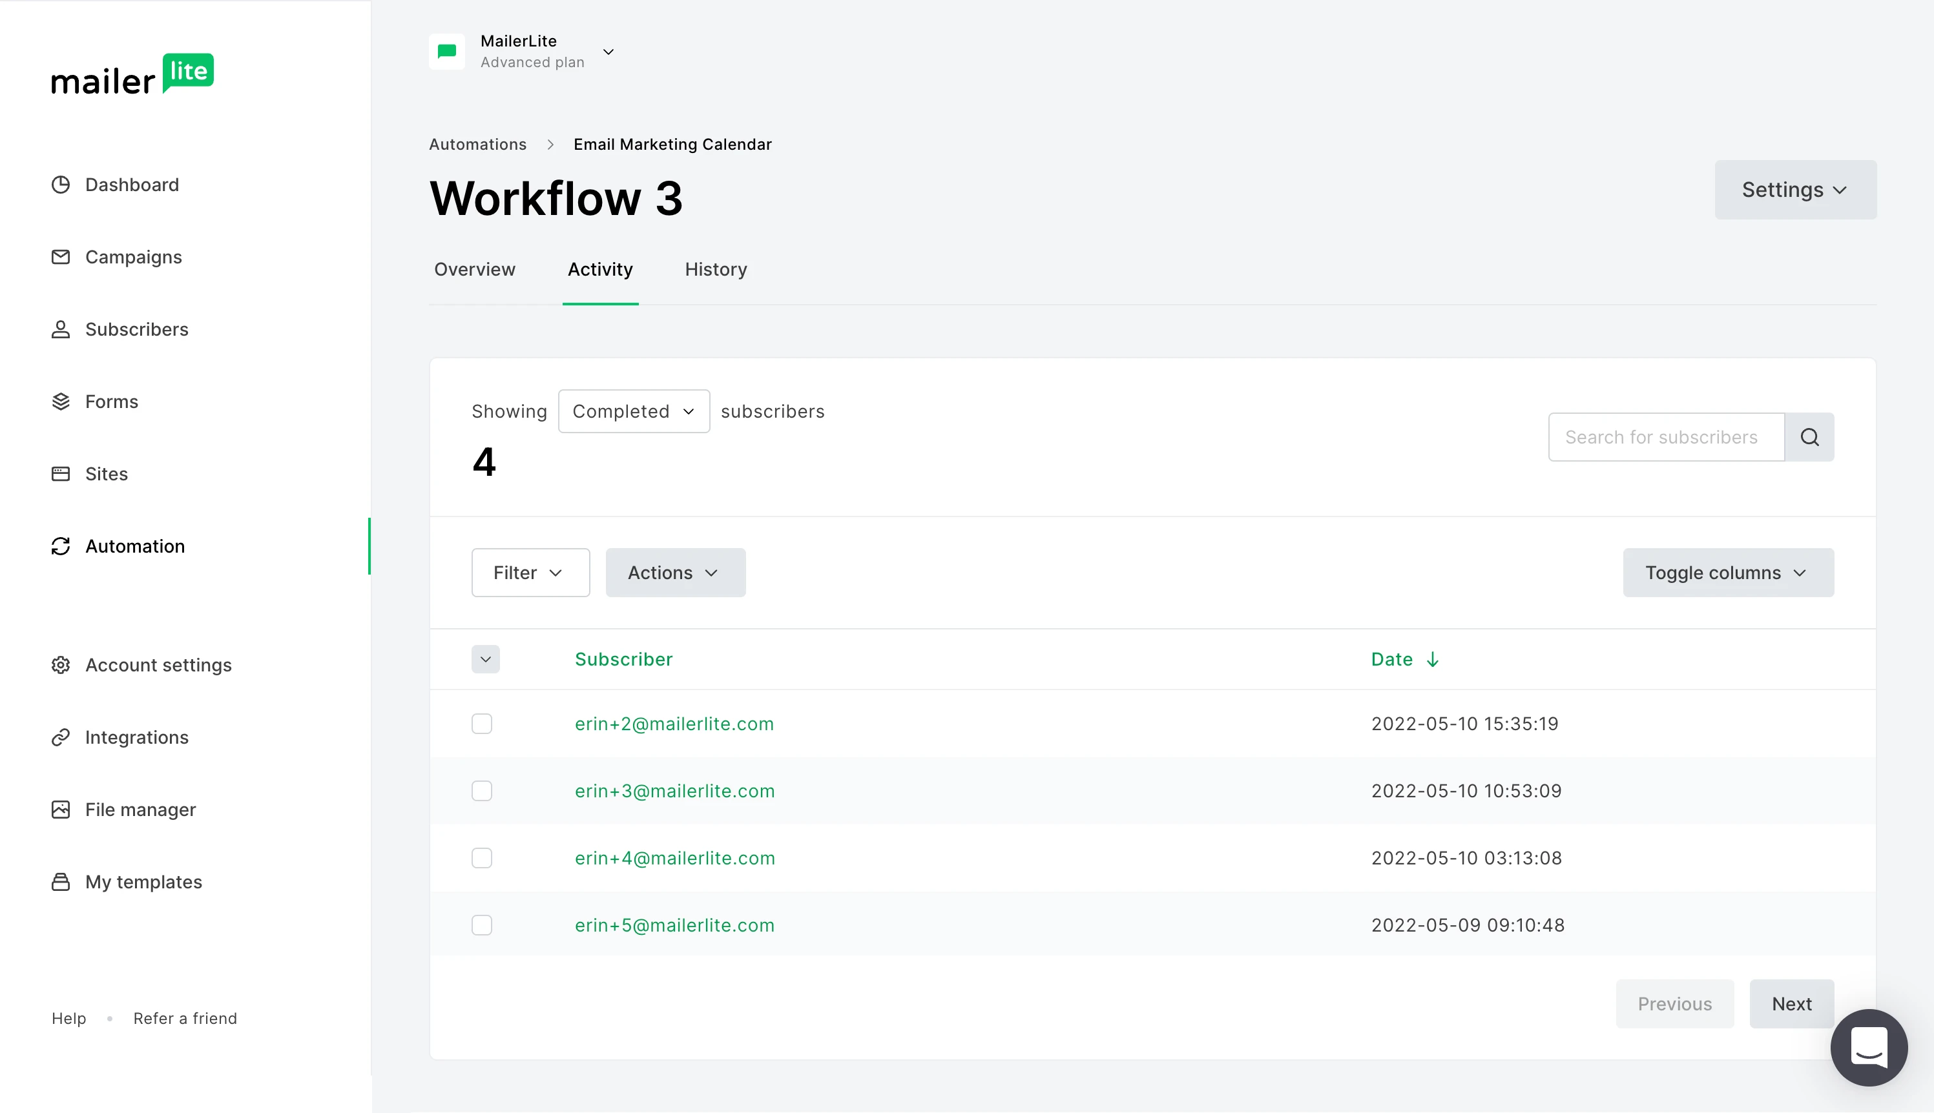Screen dimensions: 1934x1113
Task: Switch to the Overview tab
Action: point(474,269)
